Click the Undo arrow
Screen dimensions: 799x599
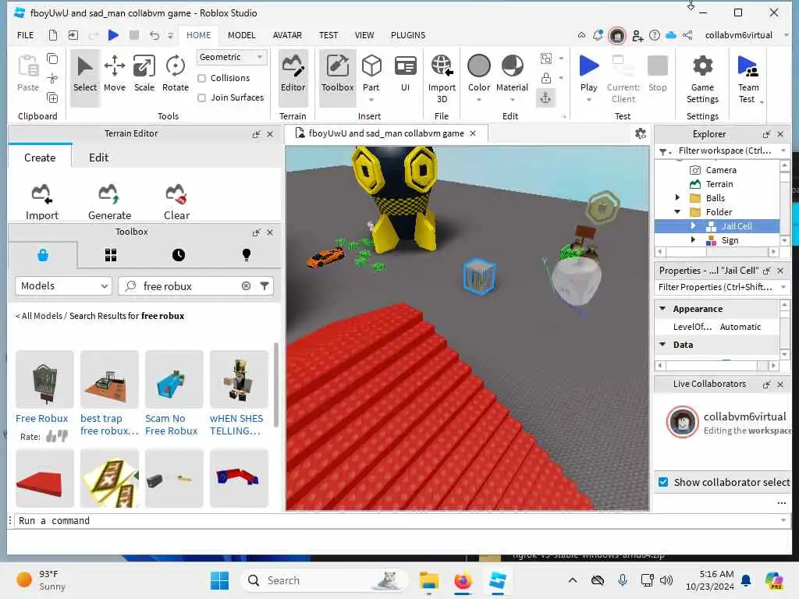pyautogui.click(x=154, y=35)
